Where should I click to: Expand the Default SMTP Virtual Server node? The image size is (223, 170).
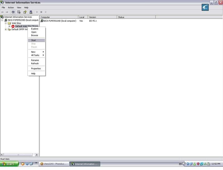6,29
